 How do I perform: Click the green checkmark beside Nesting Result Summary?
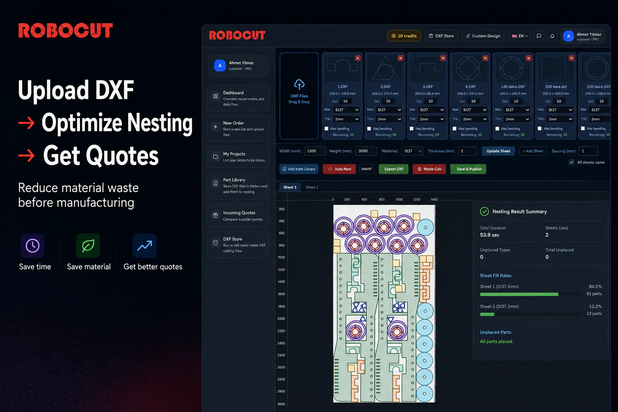[484, 212]
